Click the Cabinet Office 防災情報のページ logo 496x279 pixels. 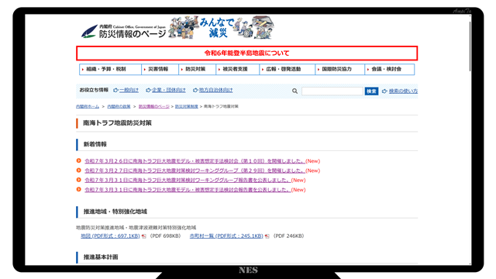(123, 31)
